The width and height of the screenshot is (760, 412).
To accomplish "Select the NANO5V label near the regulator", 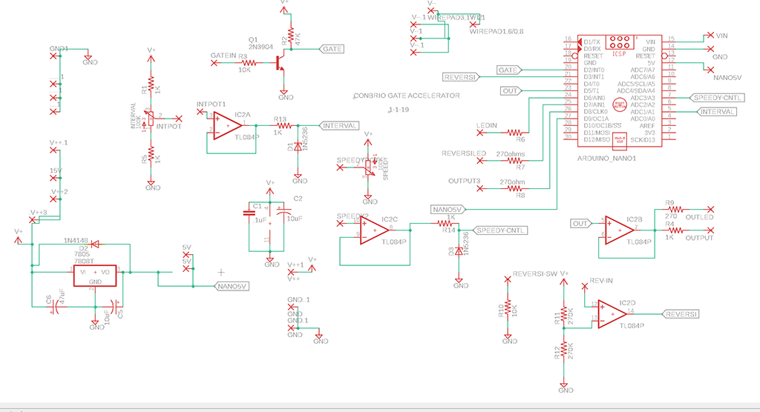I will point(232,286).
